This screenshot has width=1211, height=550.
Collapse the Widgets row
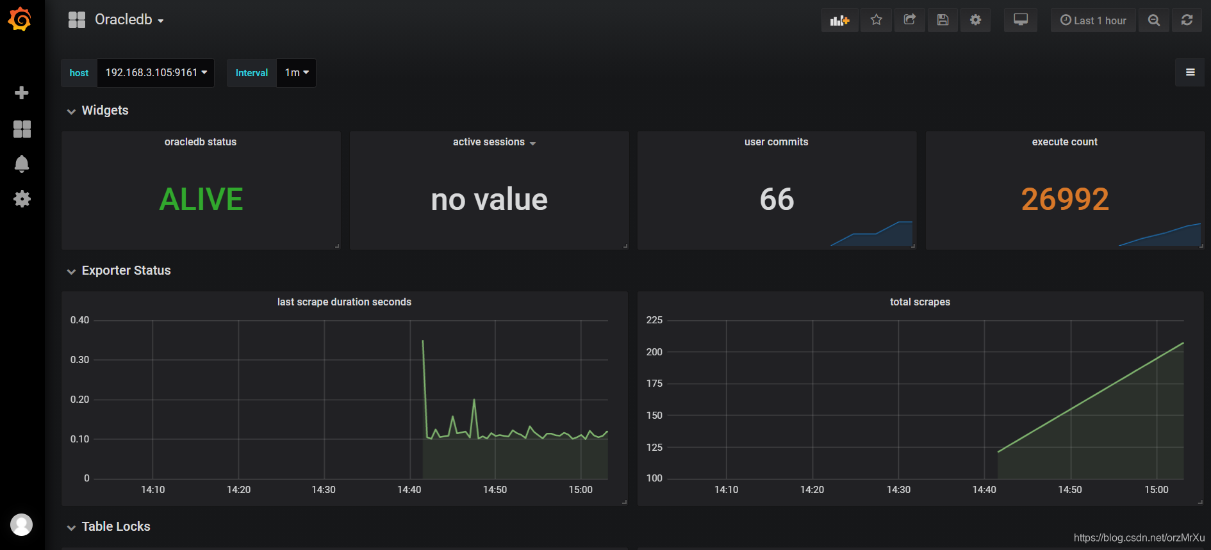click(x=71, y=111)
